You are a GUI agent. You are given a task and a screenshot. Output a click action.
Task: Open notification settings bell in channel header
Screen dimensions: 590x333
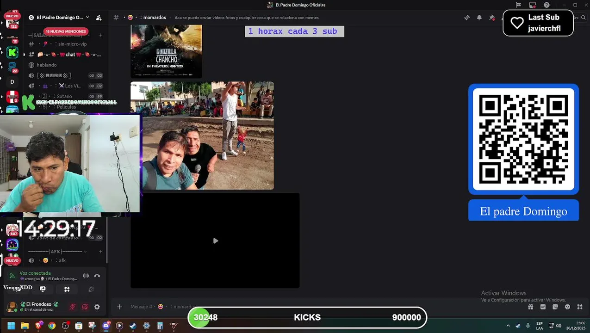coord(479,18)
